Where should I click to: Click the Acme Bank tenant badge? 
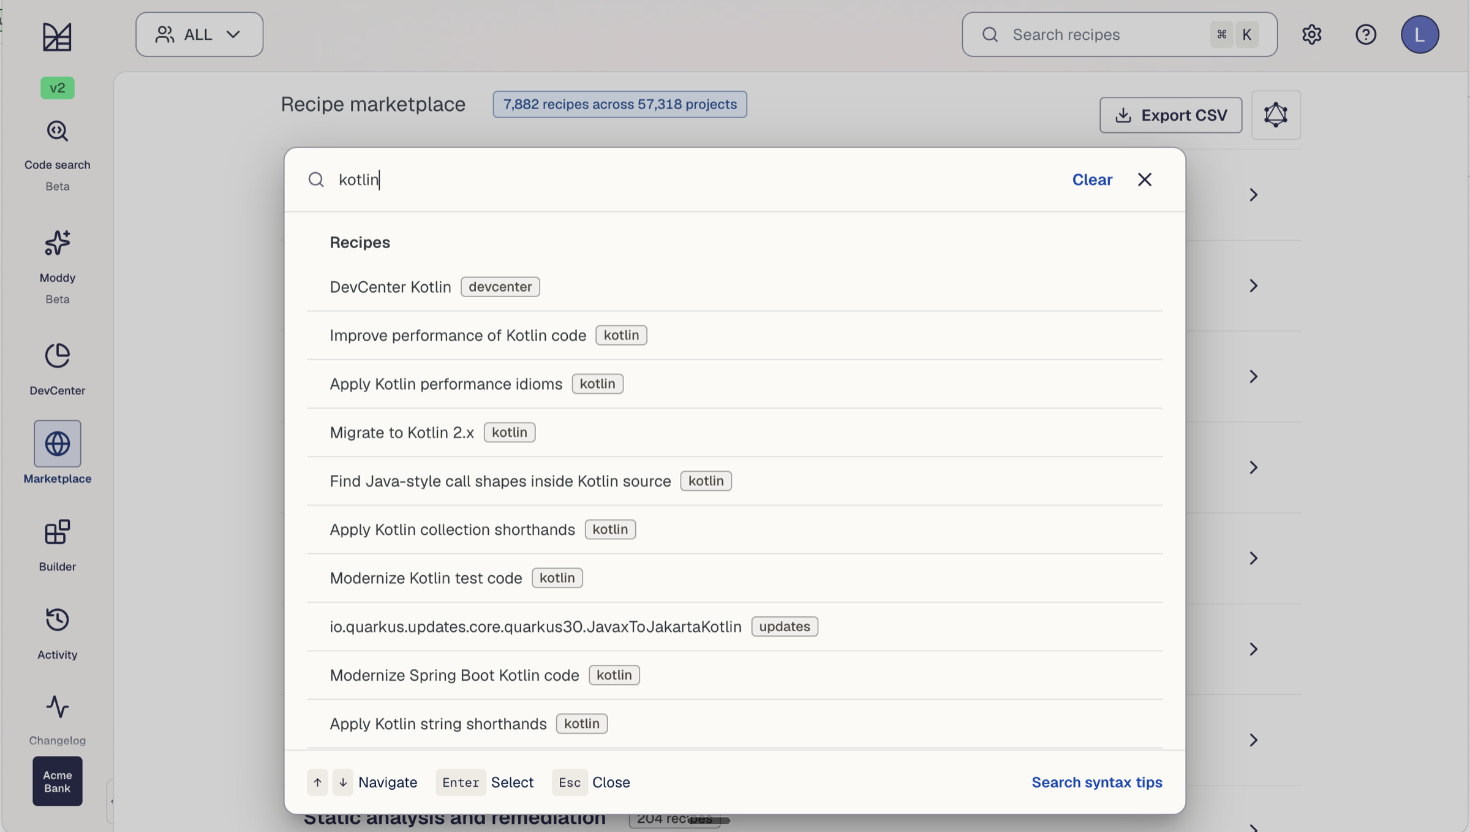click(x=57, y=781)
